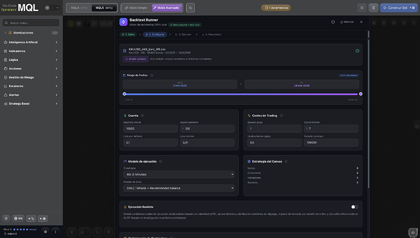Click the green check icon on the XAUUSD file row
Viewport: 420px width, 238px height.
pyautogui.click(x=357, y=51)
